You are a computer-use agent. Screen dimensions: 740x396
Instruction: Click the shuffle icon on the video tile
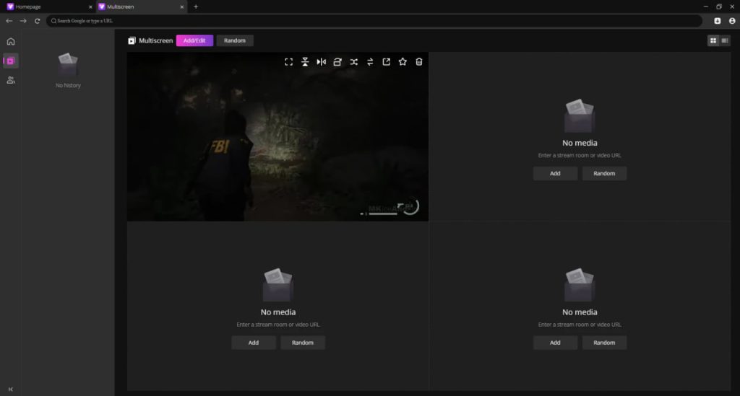click(354, 62)
